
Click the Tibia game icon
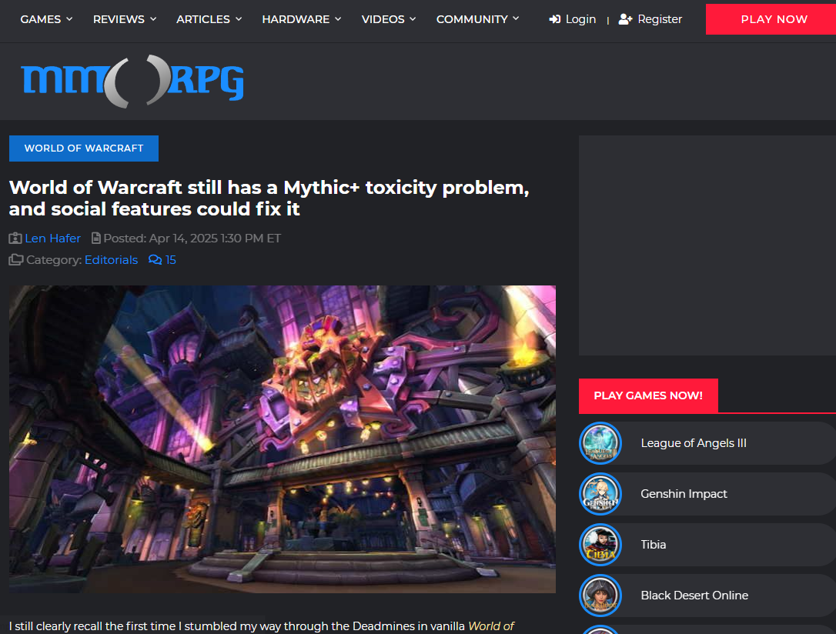(600, 545)
